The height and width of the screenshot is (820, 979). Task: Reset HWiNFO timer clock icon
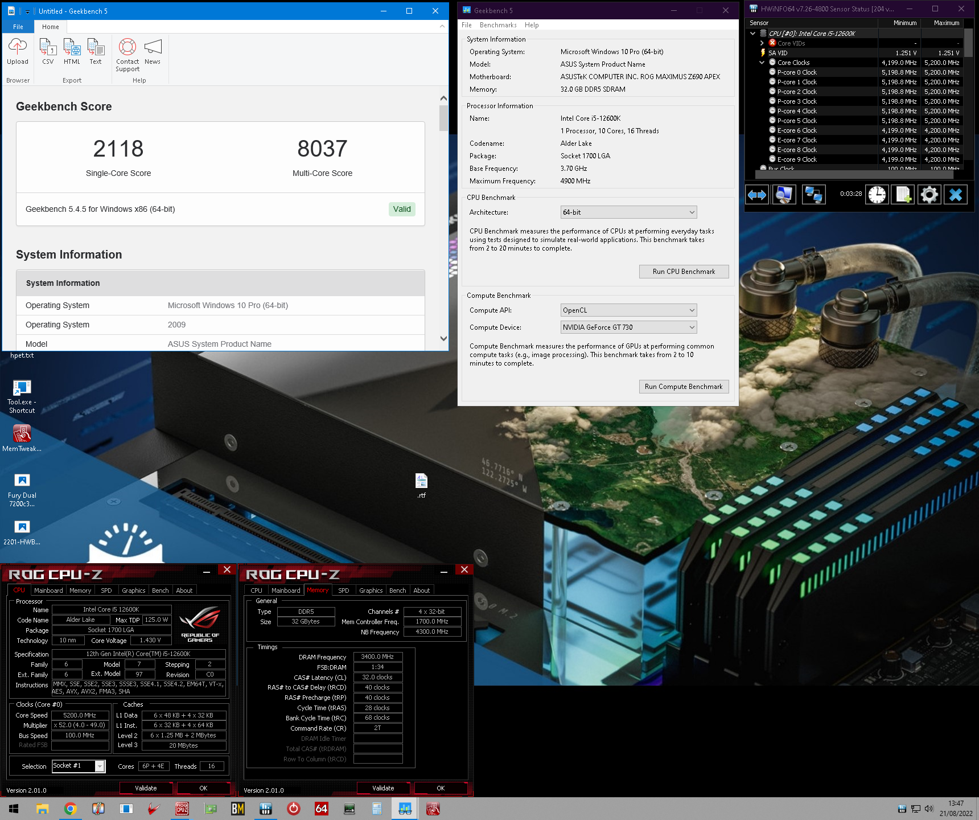877,195
